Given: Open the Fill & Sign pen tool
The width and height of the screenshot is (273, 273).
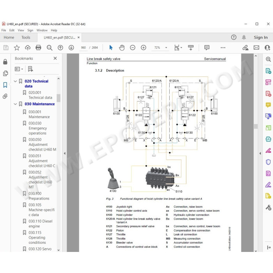Looking at the screenshot, I should [268, 184].
